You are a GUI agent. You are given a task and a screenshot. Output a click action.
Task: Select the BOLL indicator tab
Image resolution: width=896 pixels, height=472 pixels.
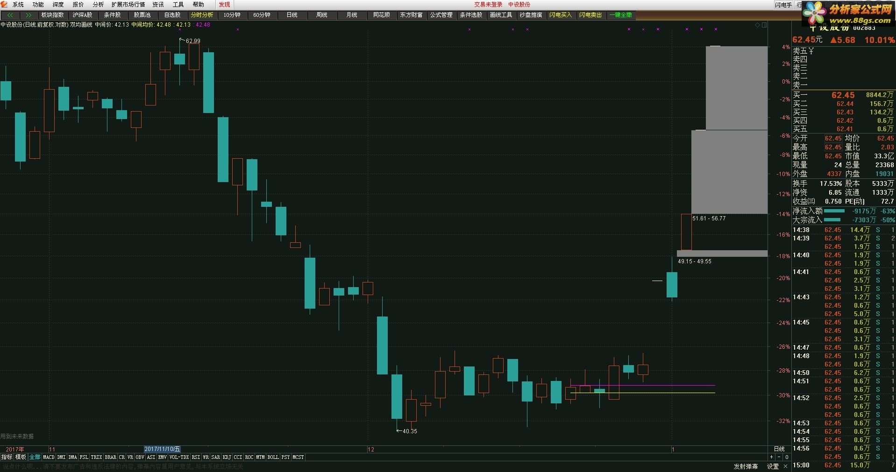pos(273,457)
